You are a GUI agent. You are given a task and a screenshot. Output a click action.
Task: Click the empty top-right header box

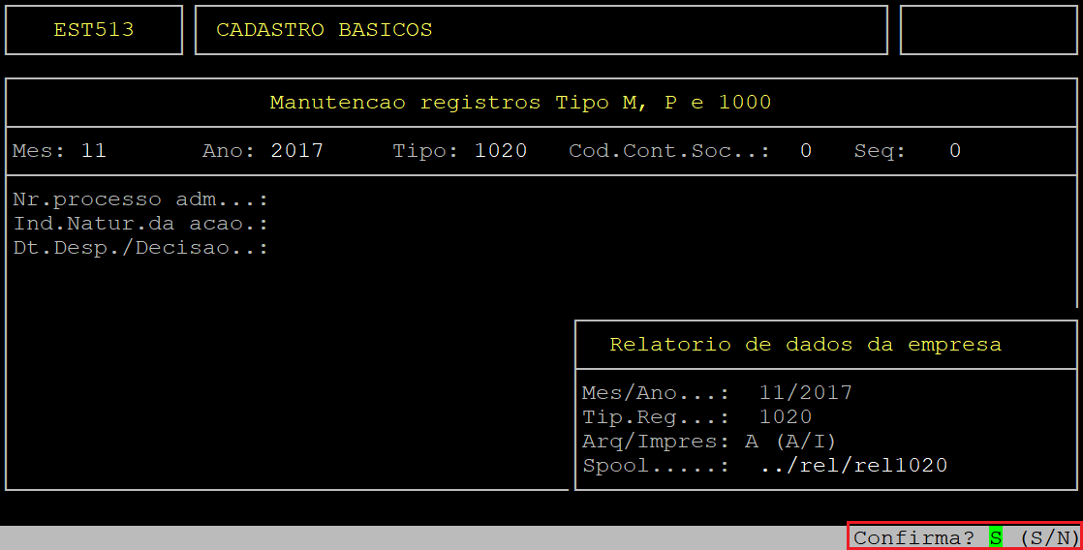988,30
